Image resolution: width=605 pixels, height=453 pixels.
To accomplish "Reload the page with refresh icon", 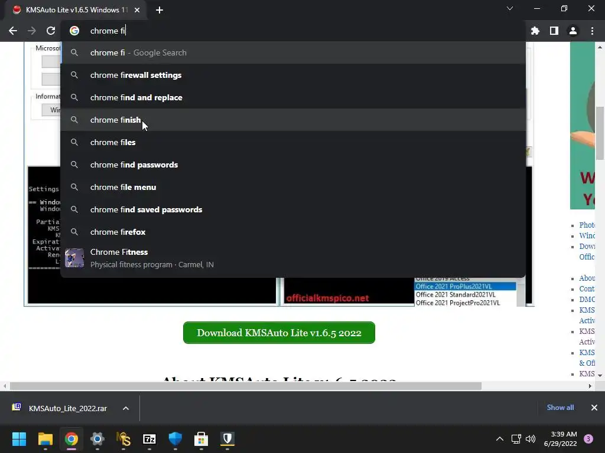I will pyautogui.click(x=51, y=31).
